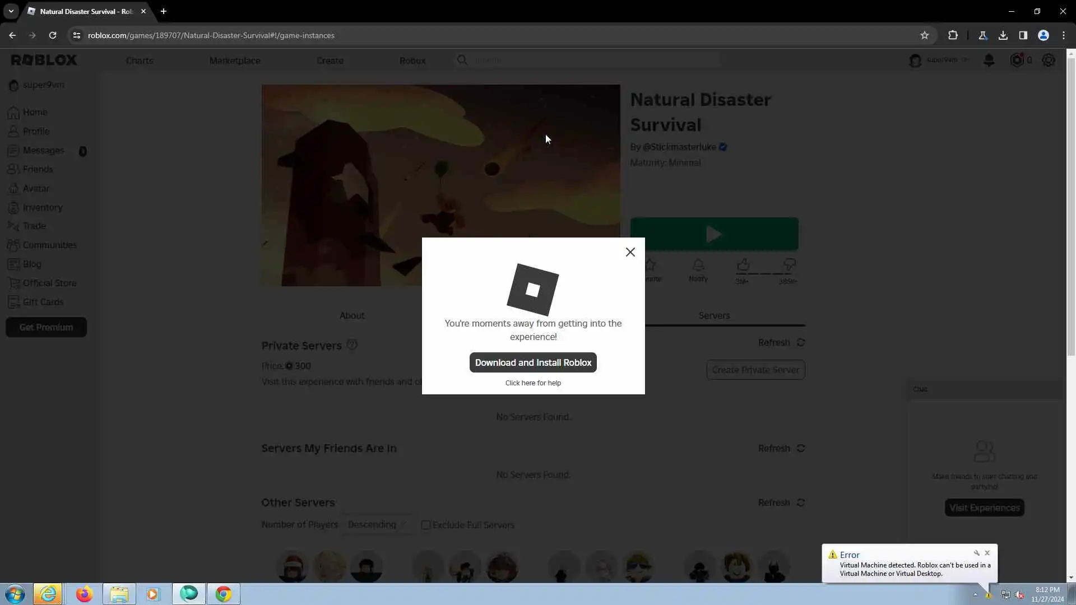Click the thumbs down dislike icon
The height and width of the screenshot is (605, 1076).
[x=789, y=264]
